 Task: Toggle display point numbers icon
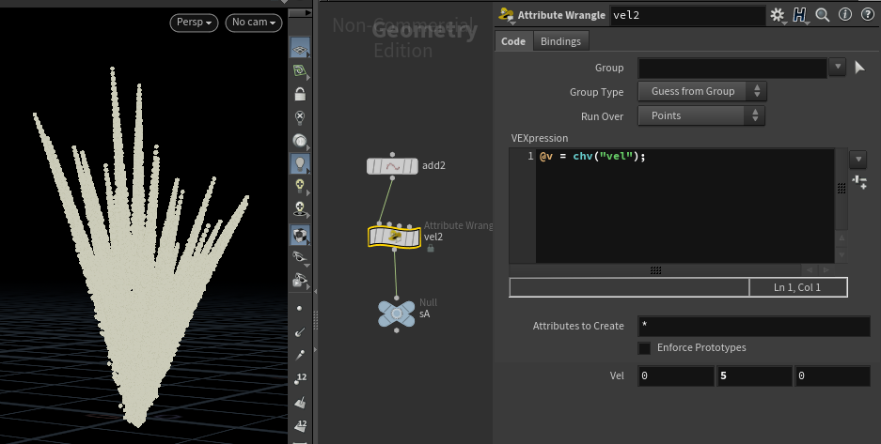pyautogui.click(x=300, y=378)
